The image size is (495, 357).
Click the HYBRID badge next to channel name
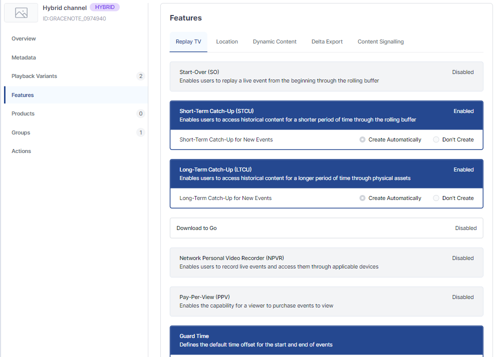click(x=105, y=7)
